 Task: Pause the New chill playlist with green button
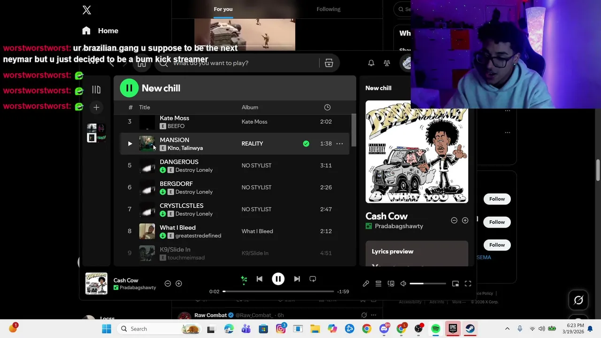(129, 88)
